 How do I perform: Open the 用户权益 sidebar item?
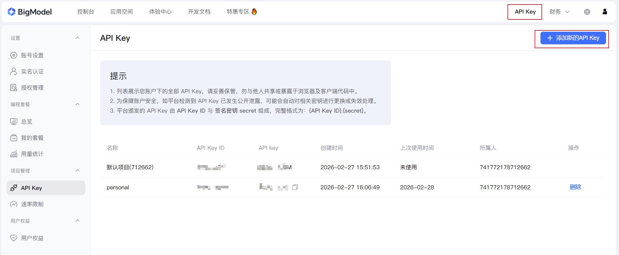pyautogui.click(x=32, y=238)
